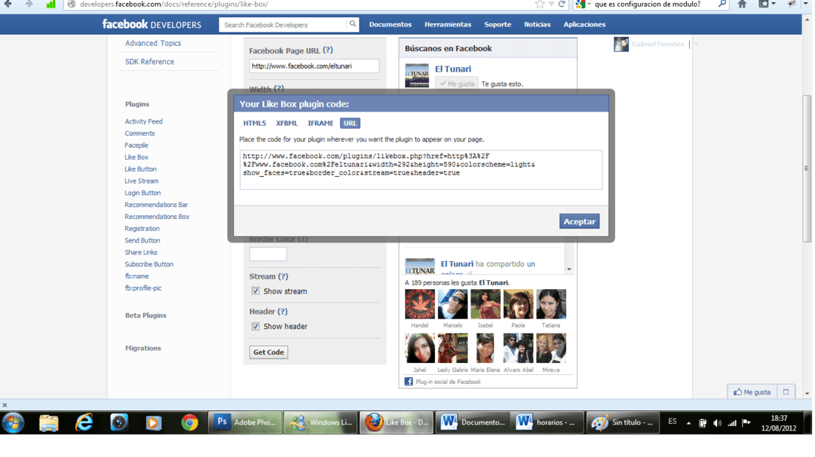Viewport: 815px width, 457px height.
Task: Submit search with the browser magnifier icon
Action: [722, 4]
